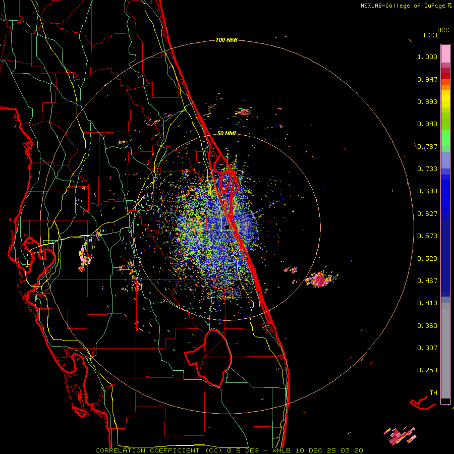Click the Lake Okeechobee outline

tap(209, 358)
